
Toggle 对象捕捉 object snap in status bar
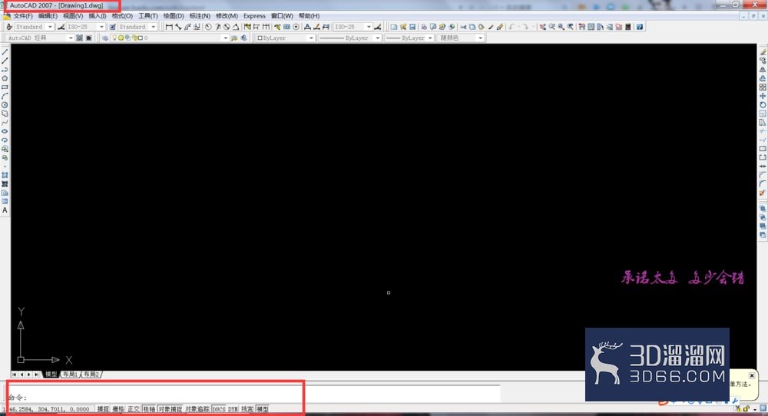tap(170, 408)
